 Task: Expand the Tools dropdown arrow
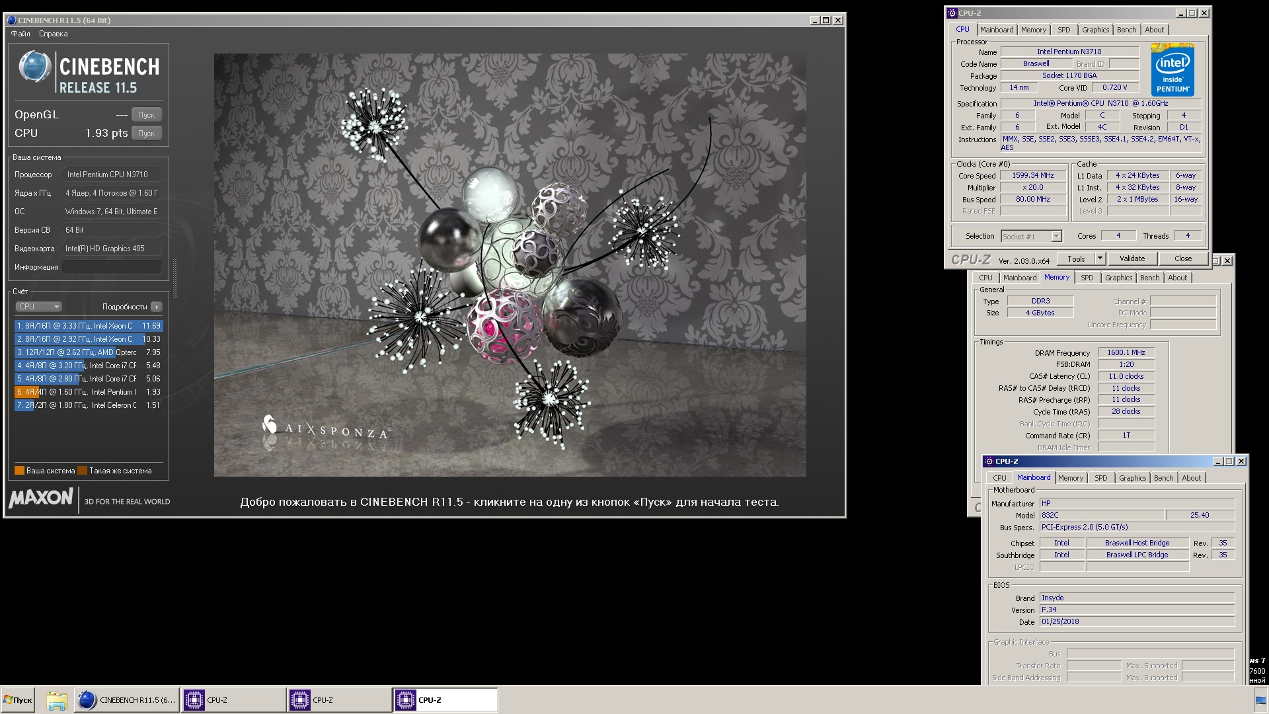tap(1100, 259)
